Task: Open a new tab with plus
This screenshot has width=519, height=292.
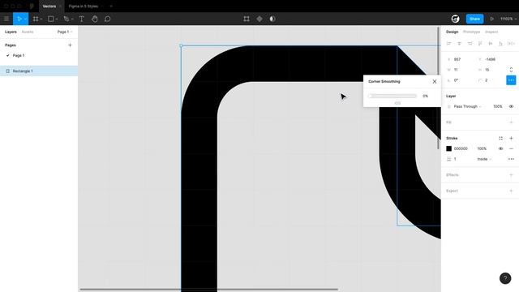Action: point(111,6)
